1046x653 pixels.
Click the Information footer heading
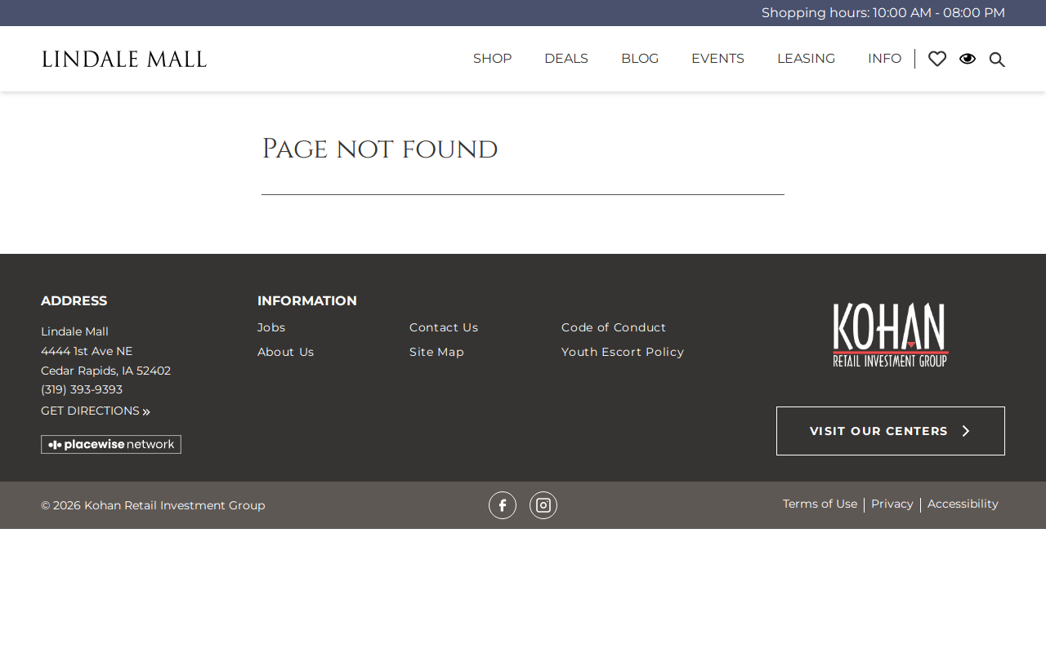click(x=307, y=300)
